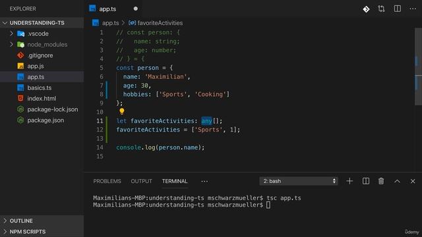Click the favoriteActivities breadcrumb symbol icon
The height and width of the screenshot is (237, 422).
tap(132, 23)
